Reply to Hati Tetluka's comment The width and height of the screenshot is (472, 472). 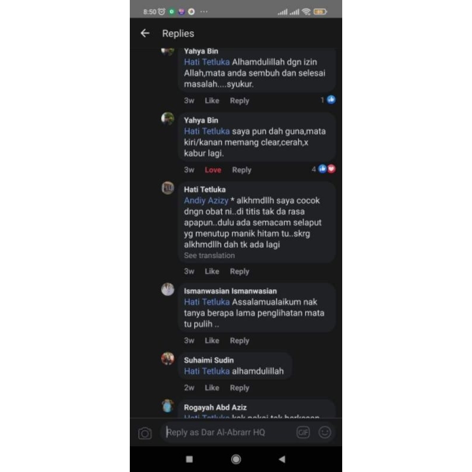tap(240, 271)
